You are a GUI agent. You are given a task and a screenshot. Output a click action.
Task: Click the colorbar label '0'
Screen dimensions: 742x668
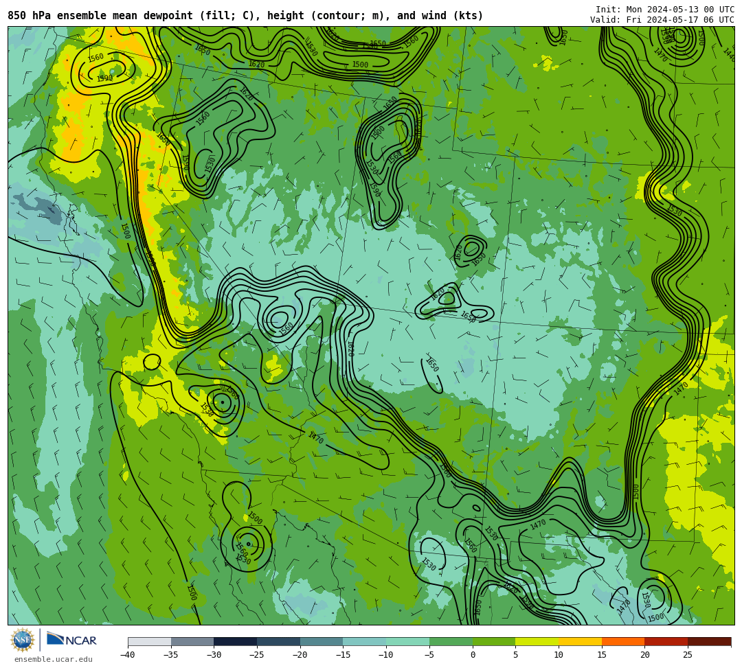pyautogui.click(x=473, y=655)
